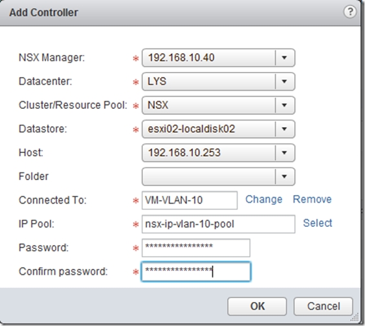Select the esxi02-localdisk02 datastore combo box
365x326 pixels.
(218, 129)
